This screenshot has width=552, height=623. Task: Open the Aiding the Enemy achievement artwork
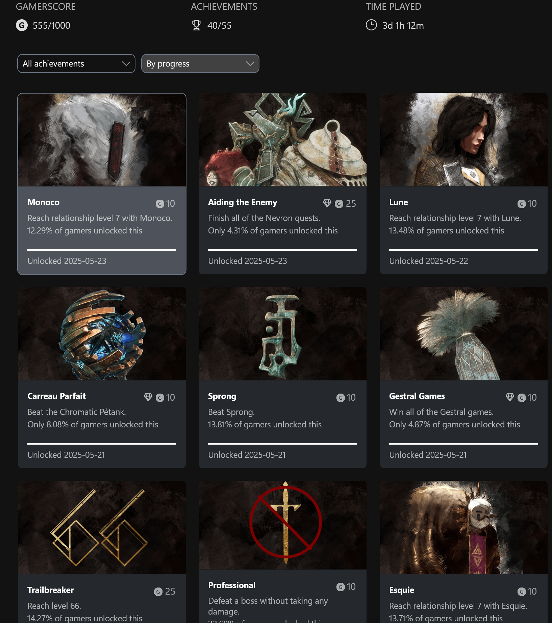click(x=282, y=140)
